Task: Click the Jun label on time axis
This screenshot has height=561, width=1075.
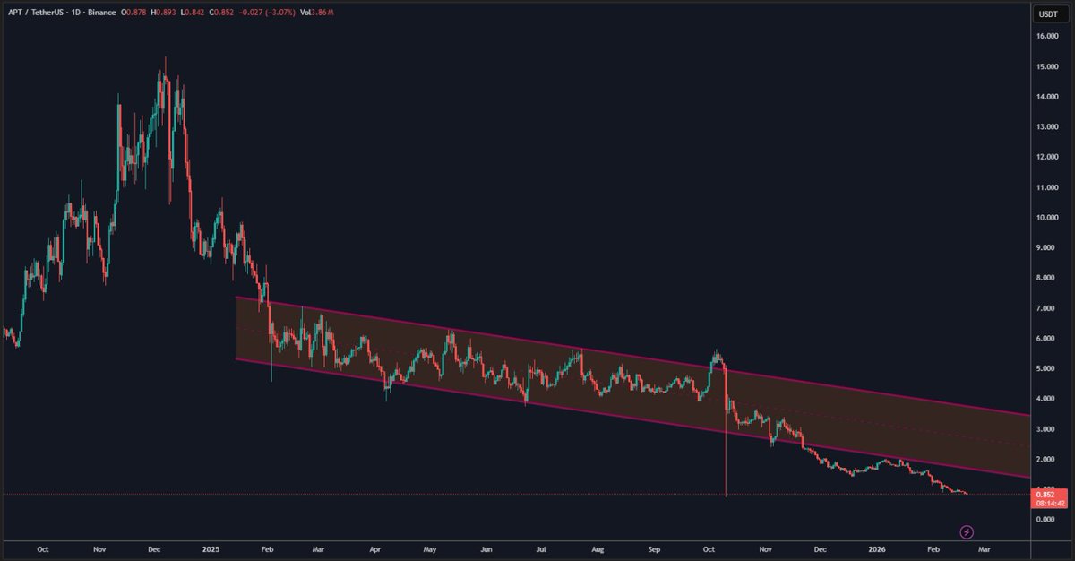Action: tap(486, 548)
